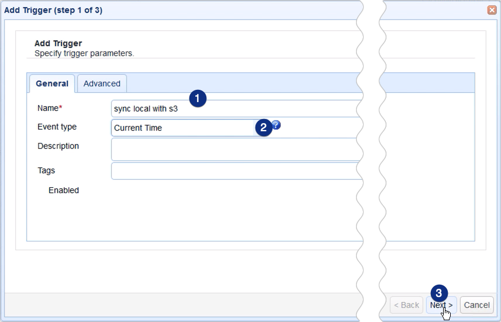Click the Name field containing sync local with s3

pyautogui.click(x=234, y=108)
